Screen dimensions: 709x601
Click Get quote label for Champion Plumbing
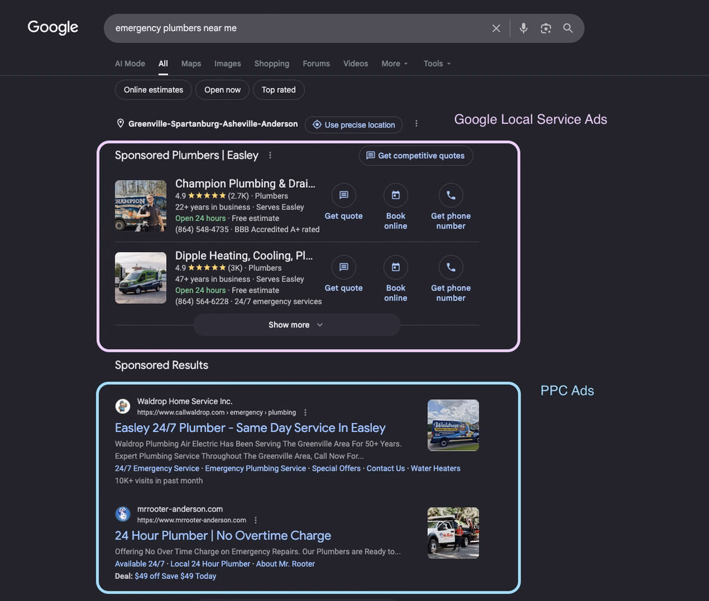click(x=343, y=216)
